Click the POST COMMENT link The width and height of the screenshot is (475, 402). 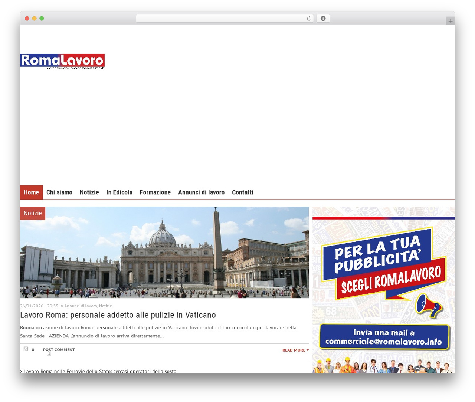pos(59,350)
